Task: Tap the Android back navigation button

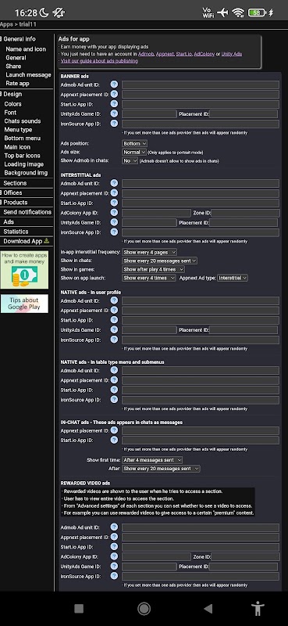Action: 208,608
